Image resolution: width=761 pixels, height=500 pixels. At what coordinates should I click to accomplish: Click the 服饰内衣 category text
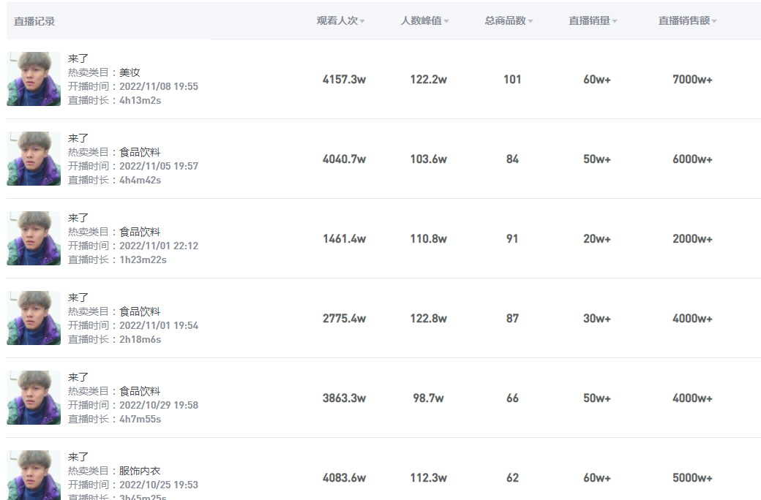pyautogui.click(x=140, y=471)
